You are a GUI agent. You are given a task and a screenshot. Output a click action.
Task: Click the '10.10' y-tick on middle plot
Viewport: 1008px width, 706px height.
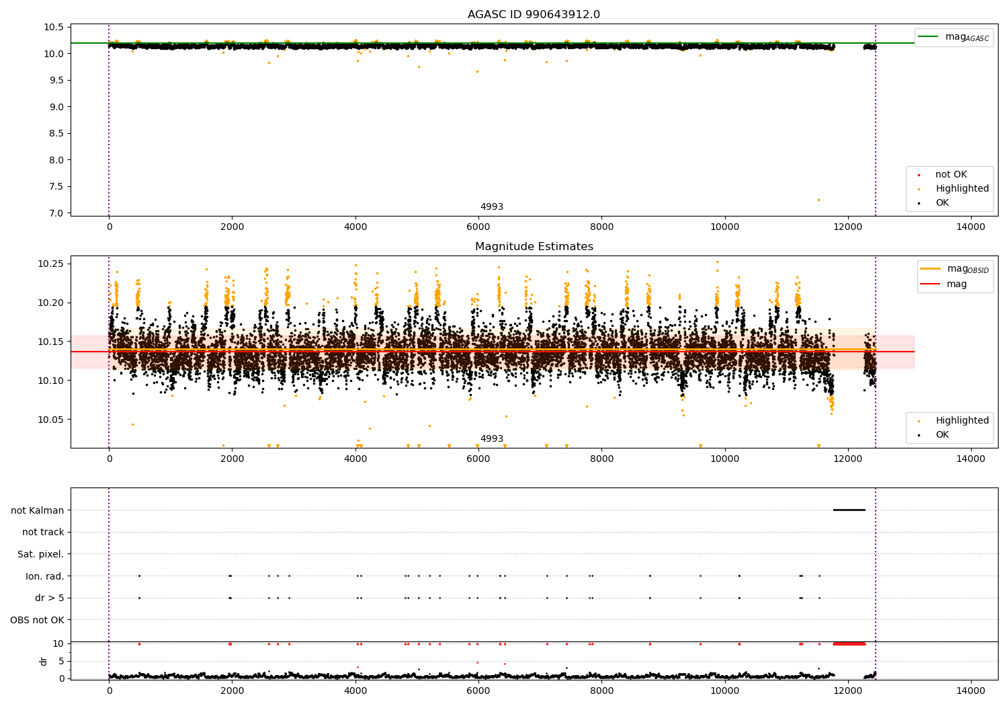[51, 381]
